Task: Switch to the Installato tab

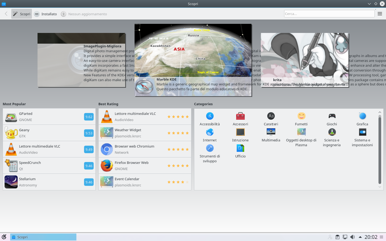Action: [x=46, y=14]
